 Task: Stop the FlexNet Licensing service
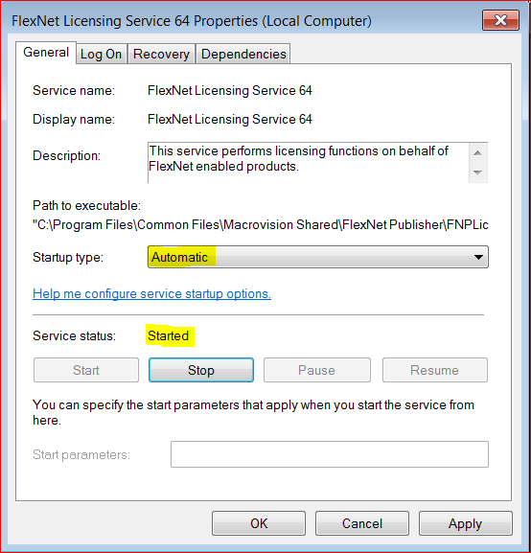[x=201, y=370]
